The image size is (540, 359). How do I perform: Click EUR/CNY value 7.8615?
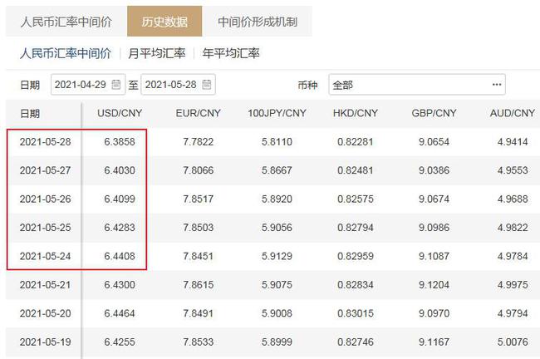(x=198, y=284)
